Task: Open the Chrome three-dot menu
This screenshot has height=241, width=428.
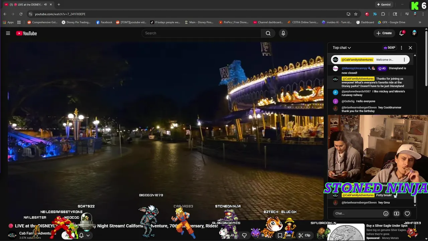Action: pyautogui.click(x=423, y=14)
